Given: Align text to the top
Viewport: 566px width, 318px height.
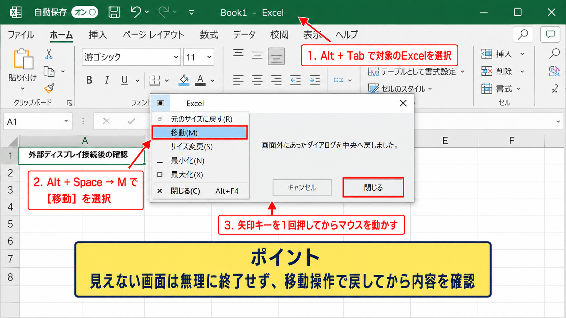Looking at the screenshot, I should pyautogui.click(x=238, y=53).
